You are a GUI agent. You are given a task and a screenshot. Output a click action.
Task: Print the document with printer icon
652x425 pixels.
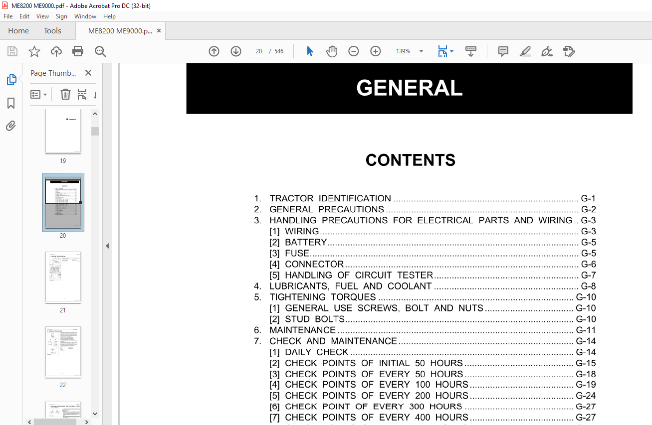pos(78,51)
